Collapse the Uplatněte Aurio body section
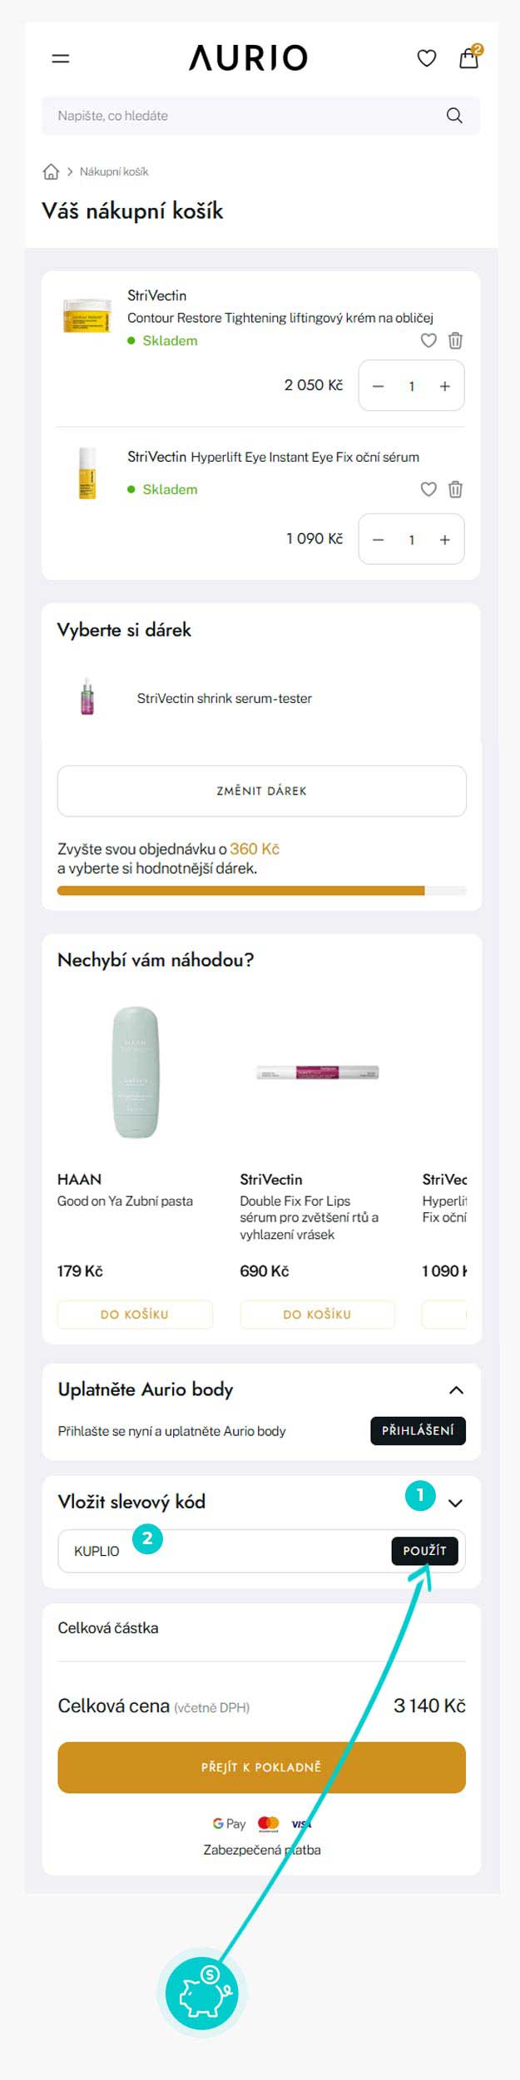 [x=456, y=1390]
